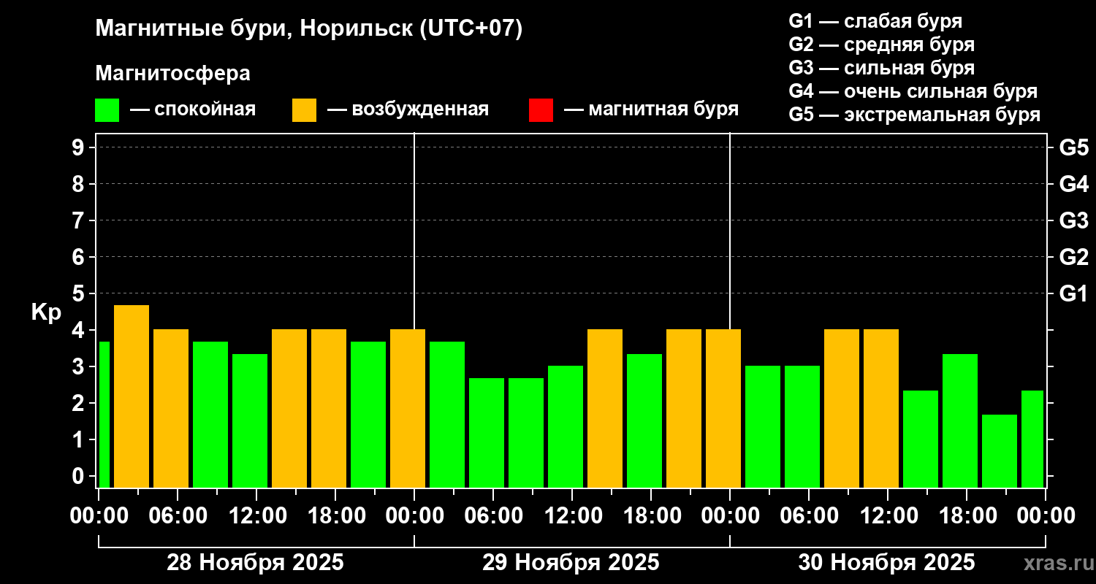Click the tallest orange bar on 28 Ноября
This screenshot has height=584, width=1096.
[x=132, y=396]
